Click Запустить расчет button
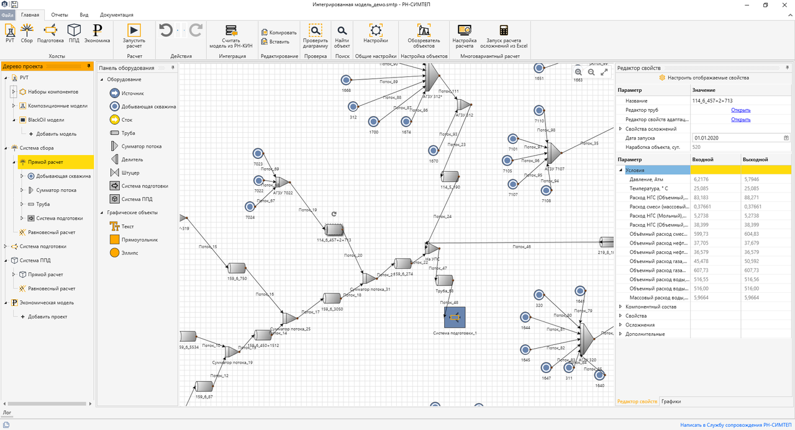 pos(134,36)
